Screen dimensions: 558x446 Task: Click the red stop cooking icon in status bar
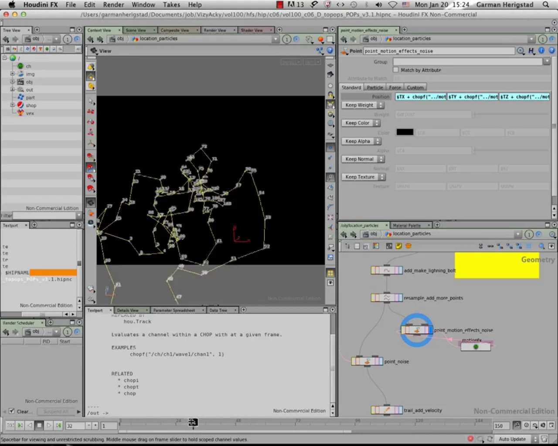tap(470, 439)
